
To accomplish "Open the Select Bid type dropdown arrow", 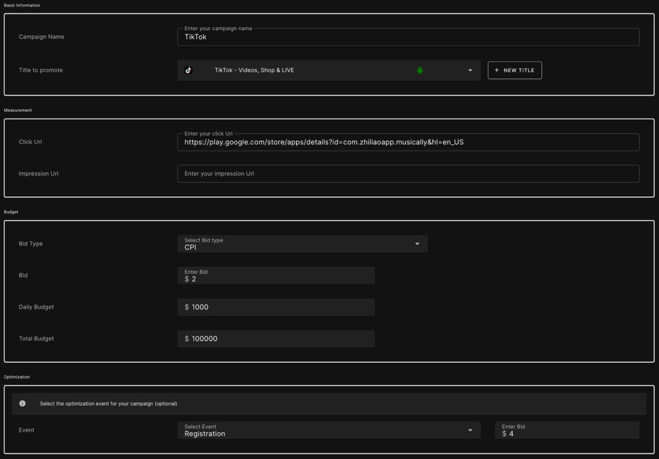I will (417, 244).
